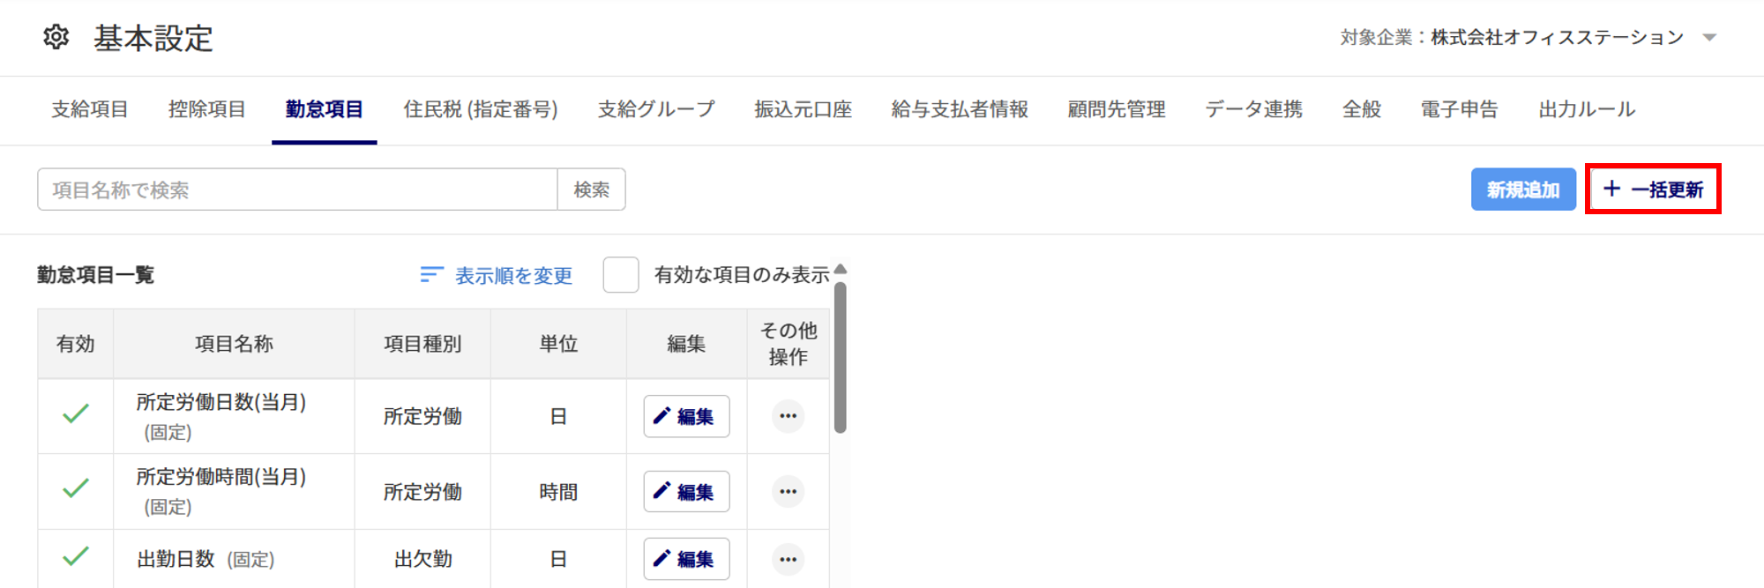Open the 顧問先管理 tab
This screenshot has width=1764, height=588.
point(1117,109)
